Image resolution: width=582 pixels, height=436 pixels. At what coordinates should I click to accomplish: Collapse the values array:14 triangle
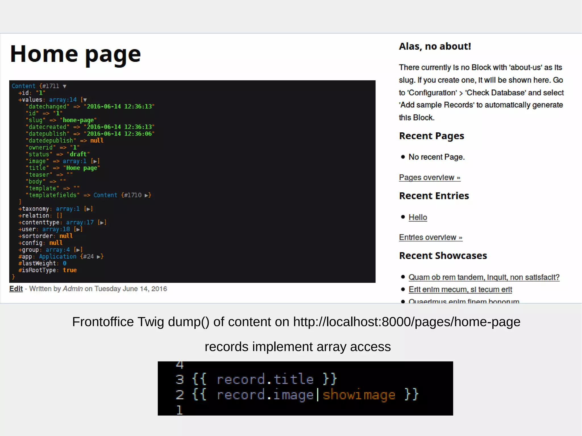click(x=85, y=100)
